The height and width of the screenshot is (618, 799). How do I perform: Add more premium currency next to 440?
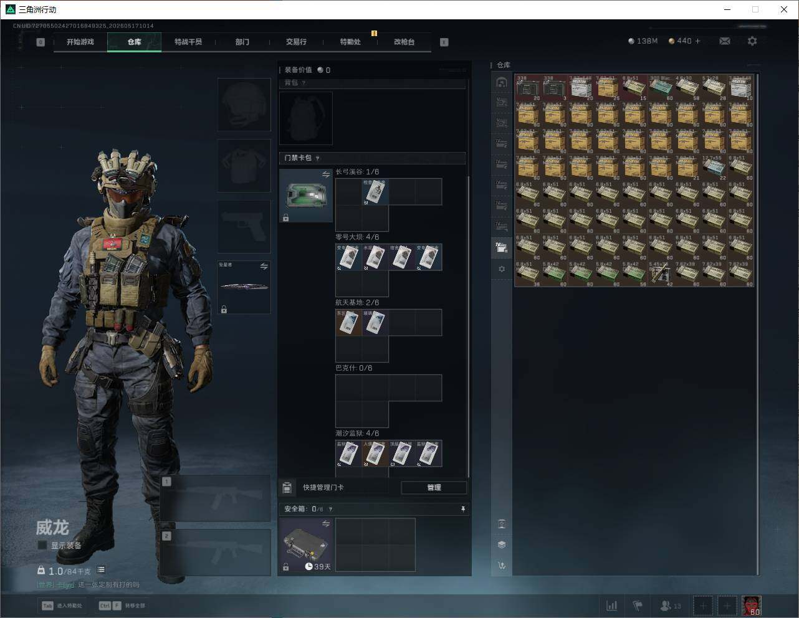(697, 41)
